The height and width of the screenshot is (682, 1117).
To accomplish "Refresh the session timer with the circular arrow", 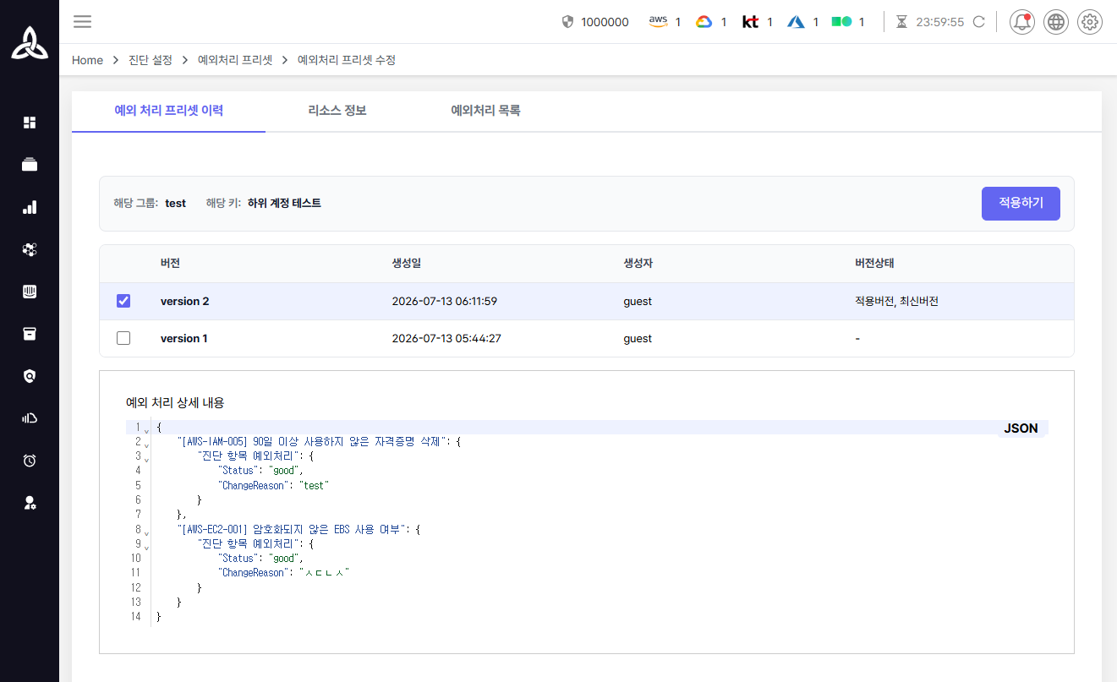I will [x=979, y=22].
